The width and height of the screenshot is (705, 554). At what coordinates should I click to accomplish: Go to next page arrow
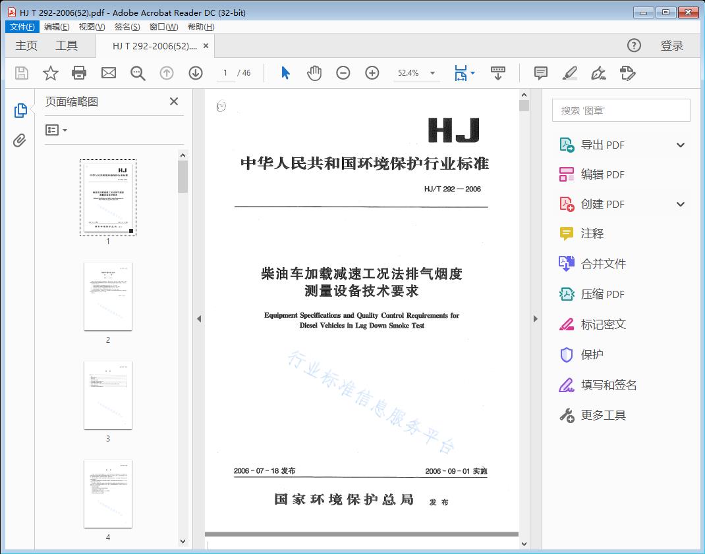pyautogui.click(x=196, y=73)
